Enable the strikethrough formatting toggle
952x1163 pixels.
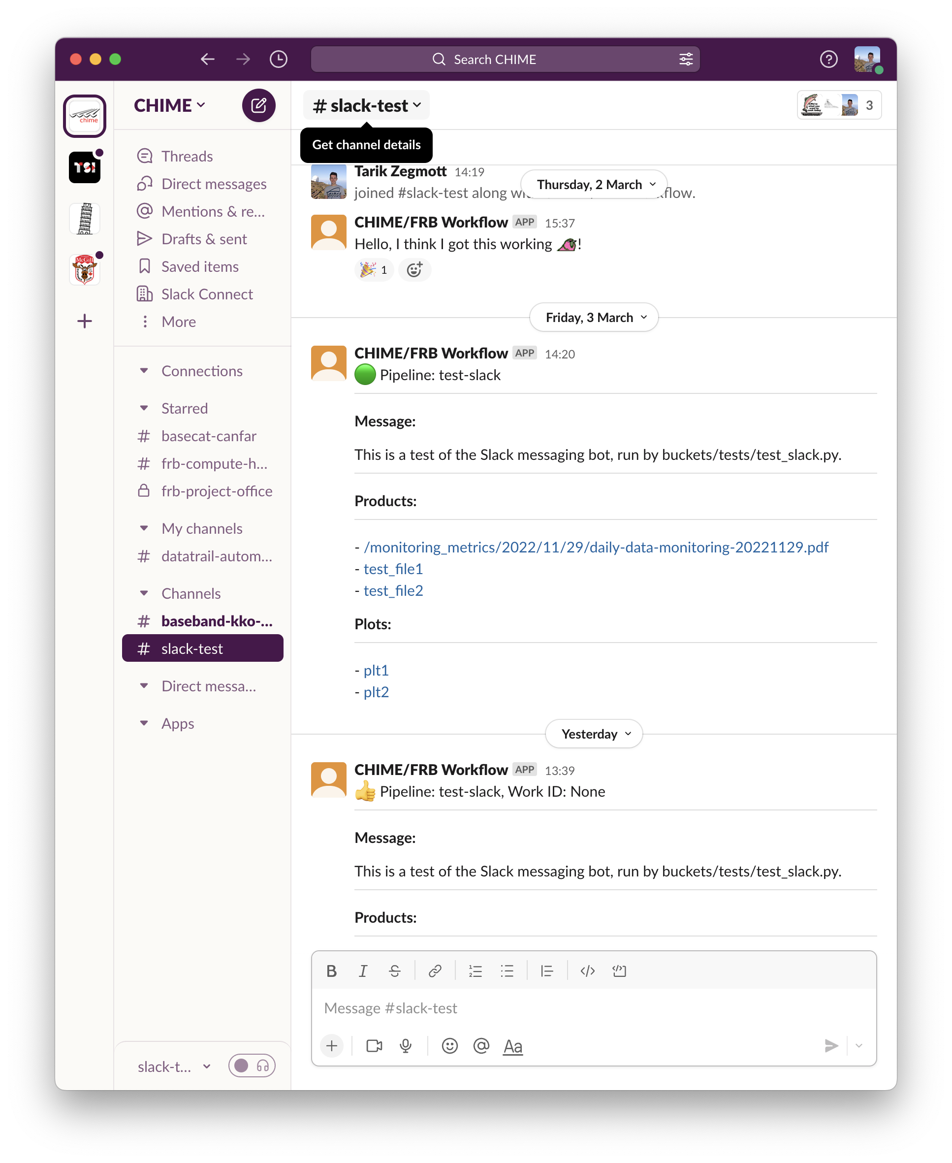click(394, 970)
